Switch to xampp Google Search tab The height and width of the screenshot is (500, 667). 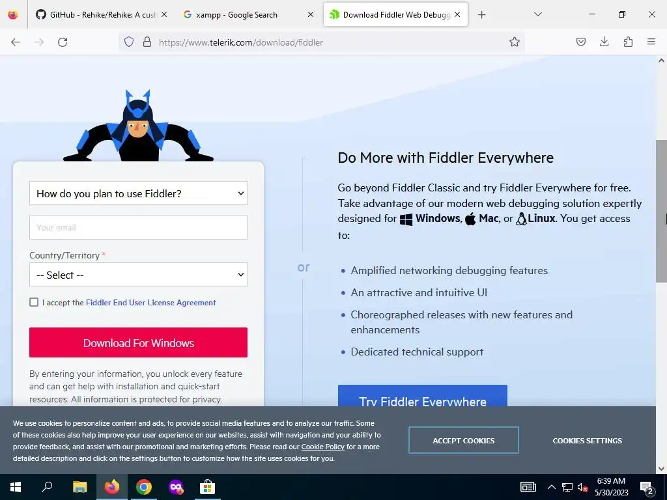[248, 14]
